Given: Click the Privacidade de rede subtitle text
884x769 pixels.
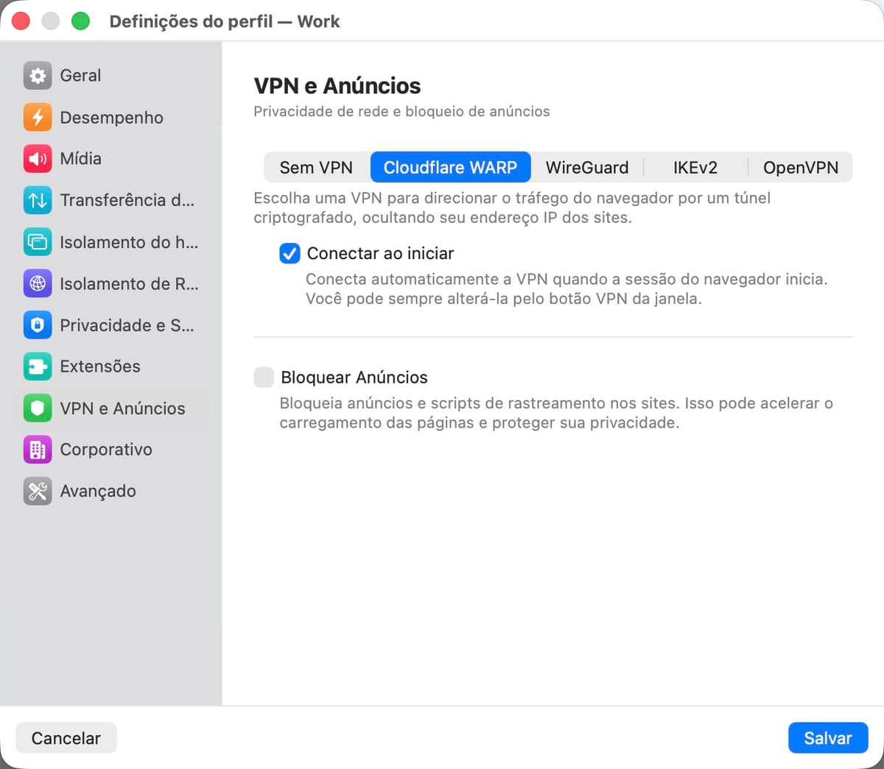Looking at the screenshot, I should point(401,111).
